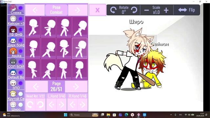Go to previous pose page
Viewport: 210px width, 118px height.
36,87
